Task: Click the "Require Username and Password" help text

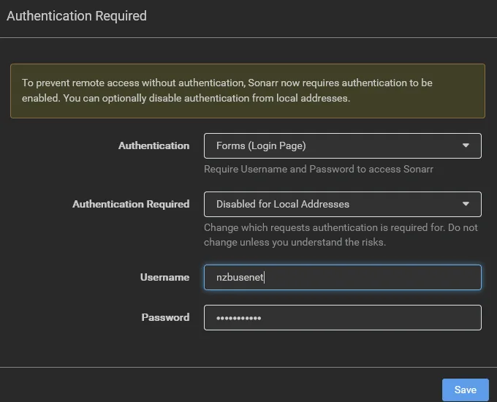Action: [x=319, y=169]
